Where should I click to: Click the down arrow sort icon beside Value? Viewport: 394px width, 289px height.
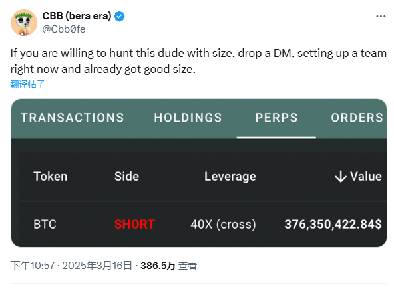(x=341, y=176)
